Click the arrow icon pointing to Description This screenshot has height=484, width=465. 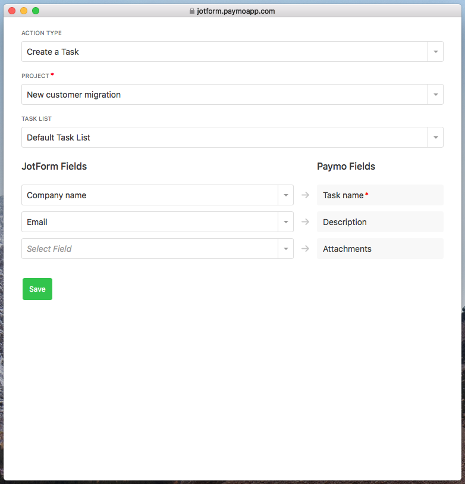coord(305,221)
